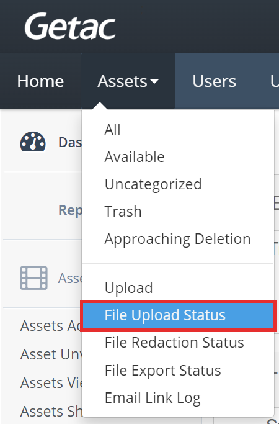279x424 pixels.
Task: Open Uncategorized assets
Action: (x=153, y=184)
